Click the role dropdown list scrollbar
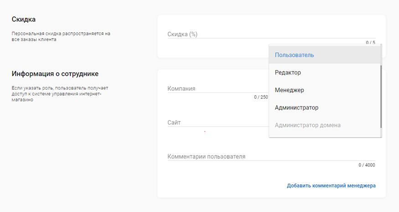The image size is (399, 212). [x=381, y=96]
